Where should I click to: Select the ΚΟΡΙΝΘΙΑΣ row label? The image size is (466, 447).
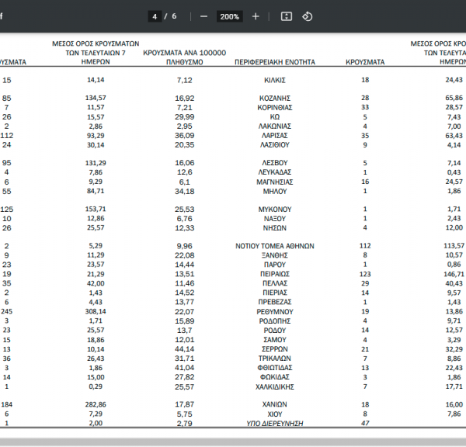pyautogui.click(x=275, y=108)
